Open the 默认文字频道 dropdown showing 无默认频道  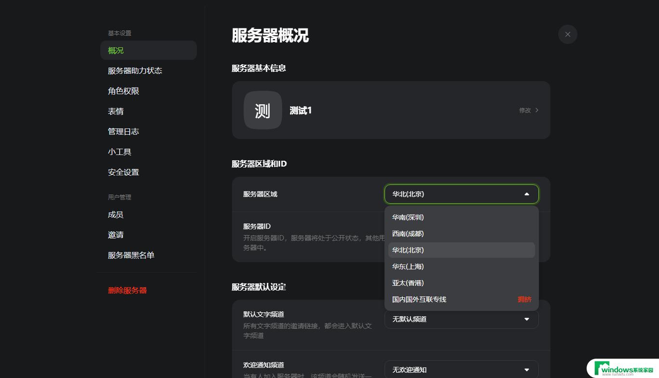tap(461, 319)
